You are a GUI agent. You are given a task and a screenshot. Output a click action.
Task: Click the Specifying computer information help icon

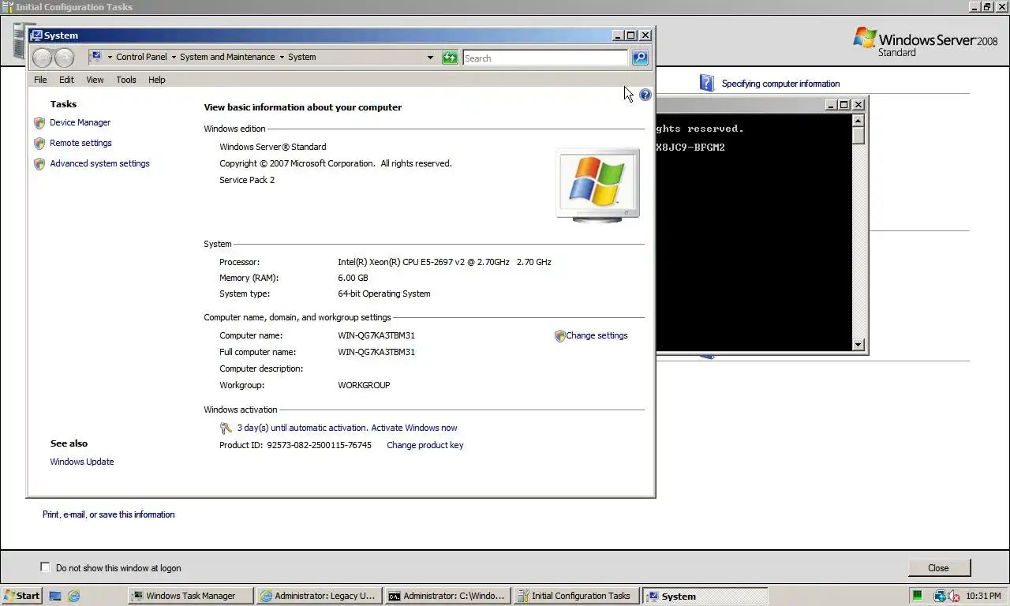(706, 83)
